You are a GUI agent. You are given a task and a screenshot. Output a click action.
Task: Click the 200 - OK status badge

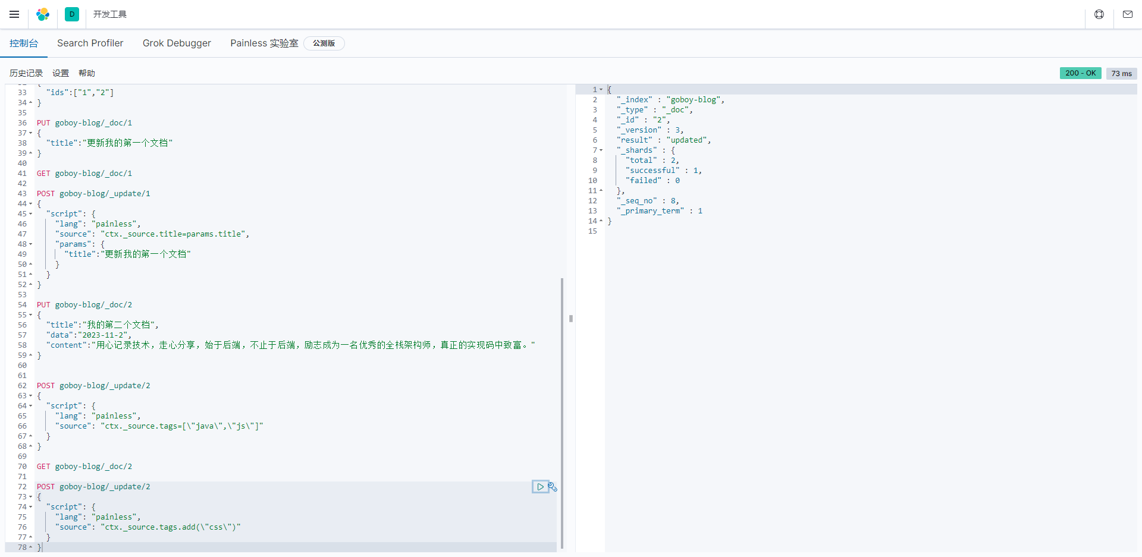point(1080,73)
